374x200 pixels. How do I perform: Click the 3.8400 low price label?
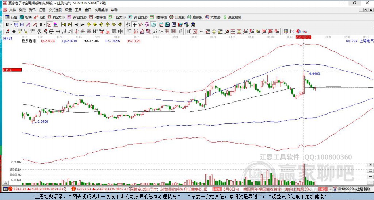[x=42, y=121]
